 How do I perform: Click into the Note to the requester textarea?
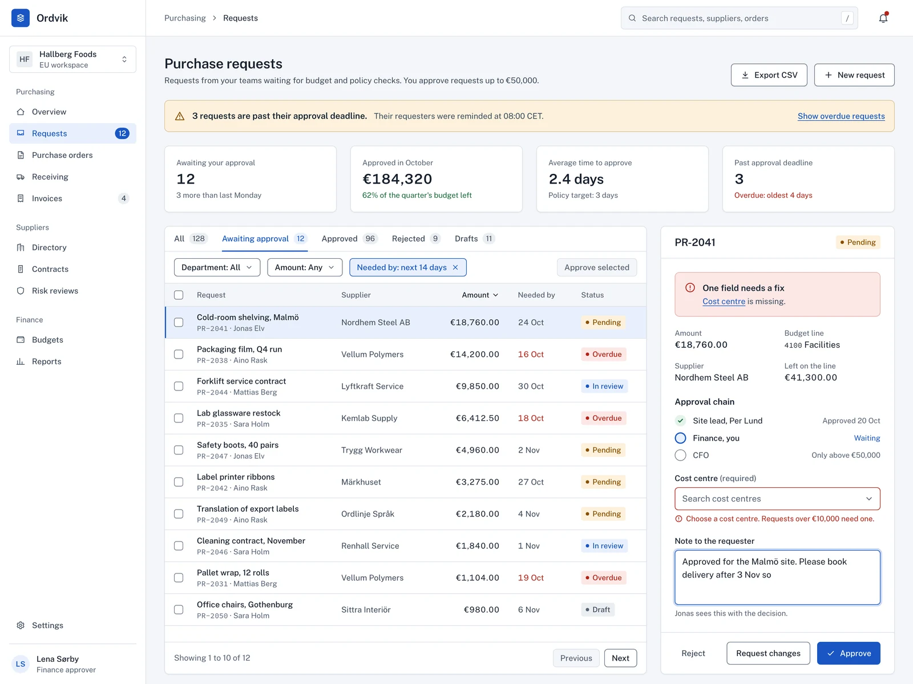point(777,577)
